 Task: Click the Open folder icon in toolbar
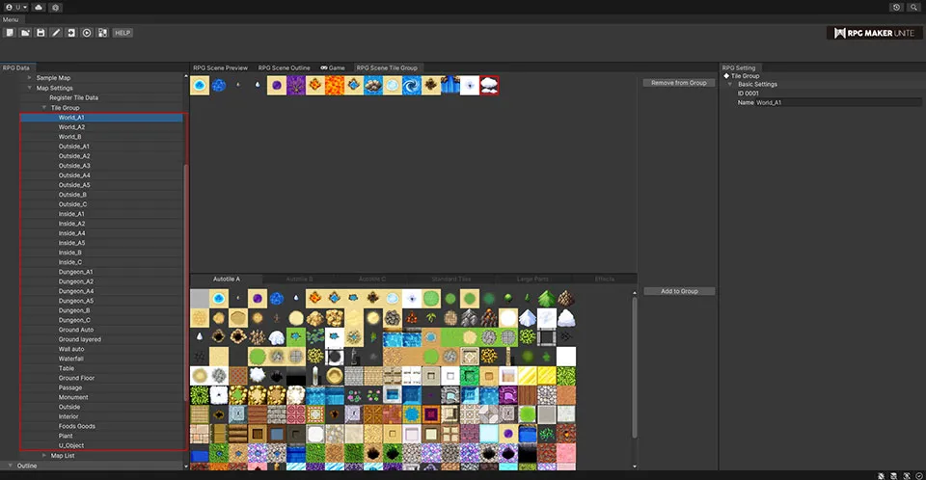[x=25, y=33]
